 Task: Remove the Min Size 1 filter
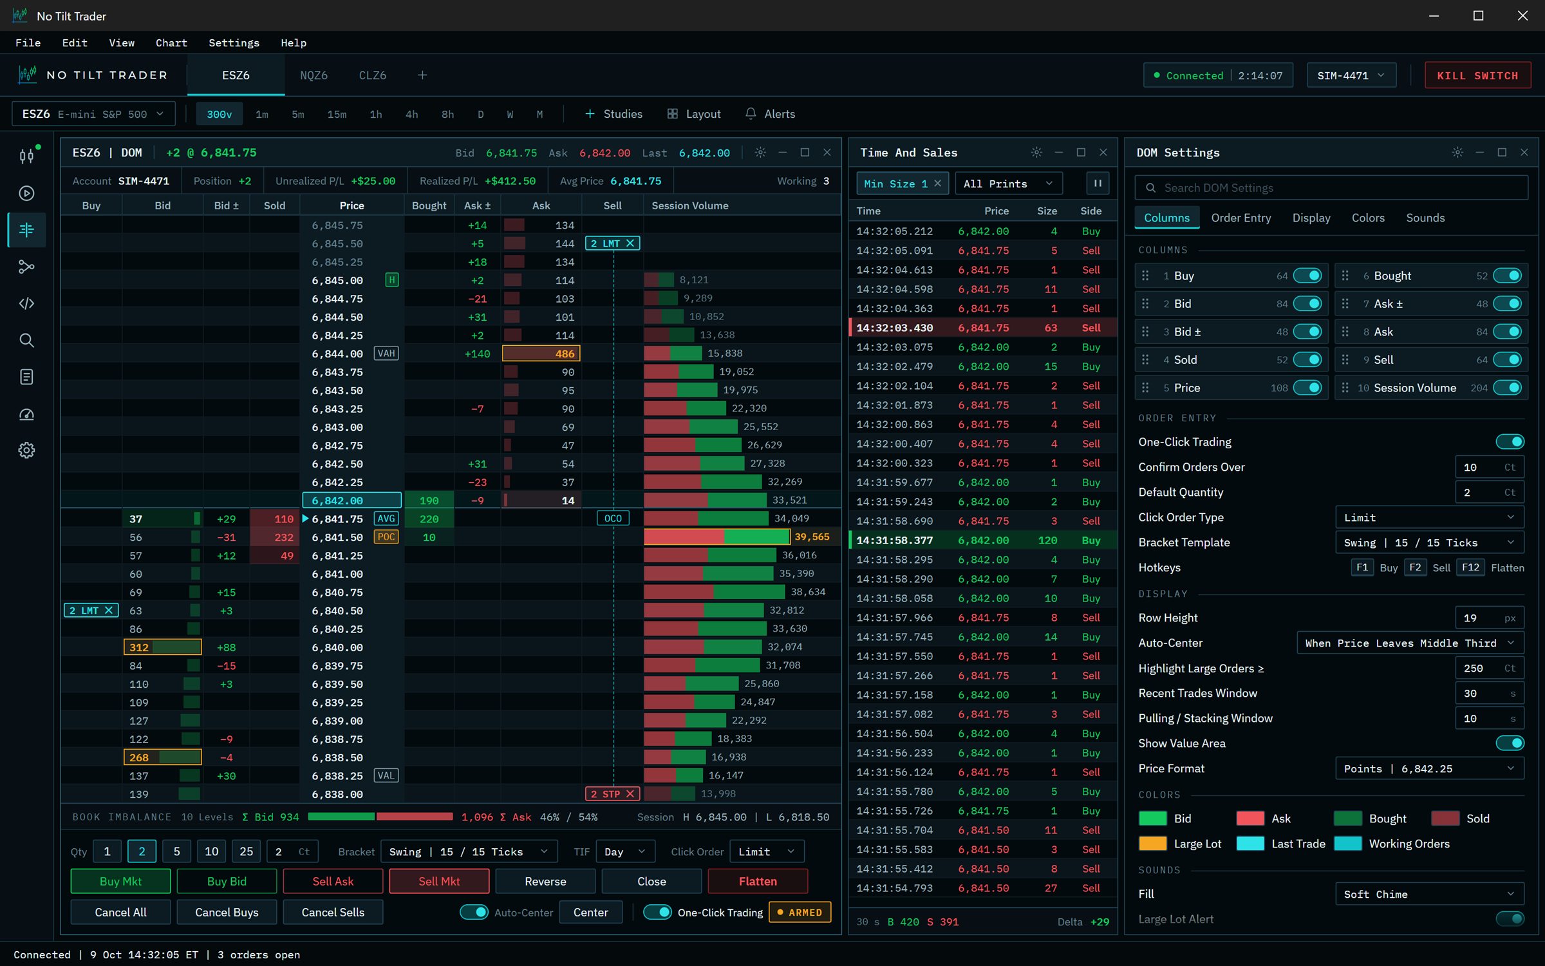pos(937,184)
